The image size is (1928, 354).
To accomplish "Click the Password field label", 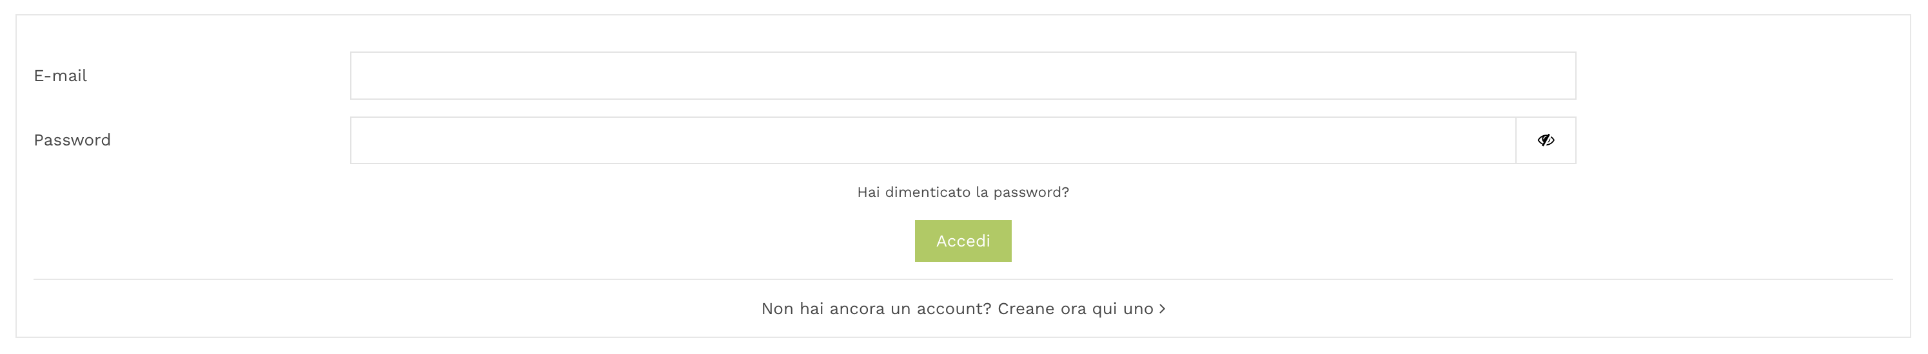I will tap(72, 140).
